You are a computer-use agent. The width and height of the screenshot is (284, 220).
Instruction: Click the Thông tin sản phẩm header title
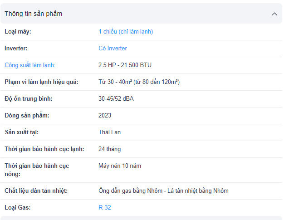(x=34, y=14)
